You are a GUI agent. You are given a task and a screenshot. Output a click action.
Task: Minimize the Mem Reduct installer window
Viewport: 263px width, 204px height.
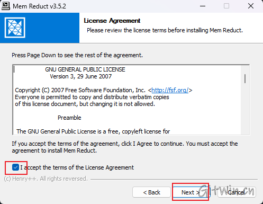click(x=203, y=6)
